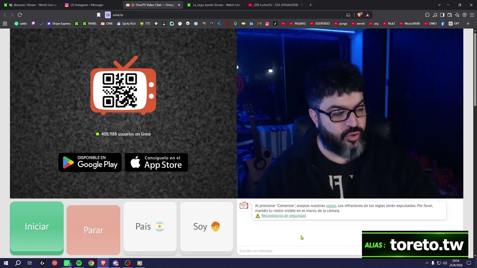Open Brave Rewards triangle icon
477x268 pixels.
367,15
